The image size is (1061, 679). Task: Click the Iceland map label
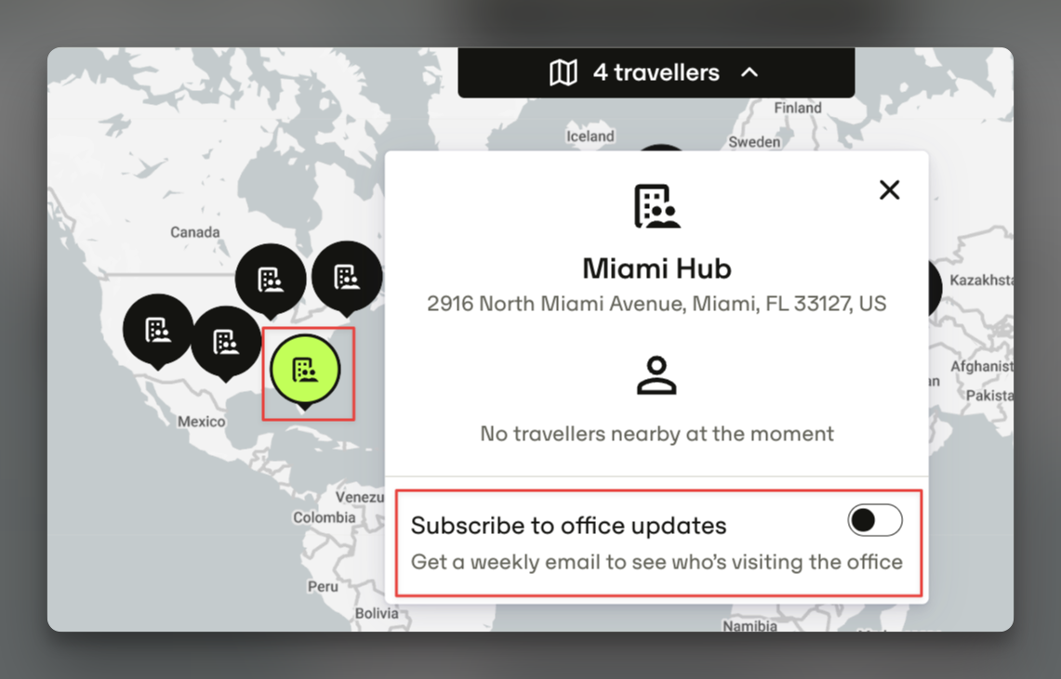click(590, 137)
